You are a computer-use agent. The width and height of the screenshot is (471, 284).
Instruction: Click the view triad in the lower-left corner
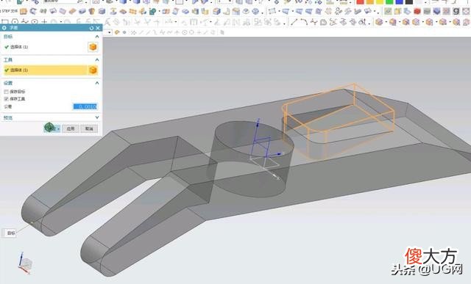click(x=24, y=263)
